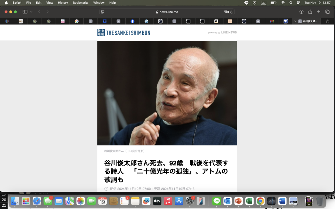
Task: Click The Sankei Shimbun logo link
Action: tap(124, 33)
